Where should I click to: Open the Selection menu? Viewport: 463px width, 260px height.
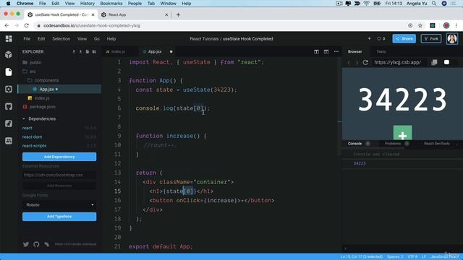click(x=61, y=38)
